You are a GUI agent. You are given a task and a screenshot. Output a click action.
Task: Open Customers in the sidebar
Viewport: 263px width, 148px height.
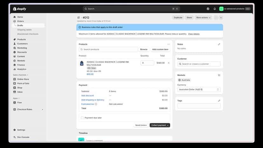[22, 44]
